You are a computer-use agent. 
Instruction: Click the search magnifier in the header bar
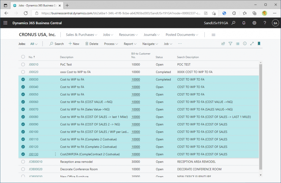tap(233, 23)
